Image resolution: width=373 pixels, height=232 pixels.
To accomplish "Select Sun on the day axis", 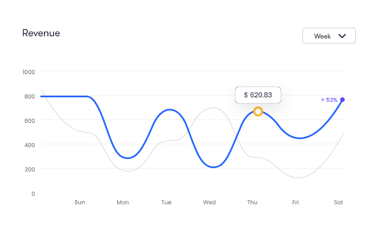I will pos(80,202).
